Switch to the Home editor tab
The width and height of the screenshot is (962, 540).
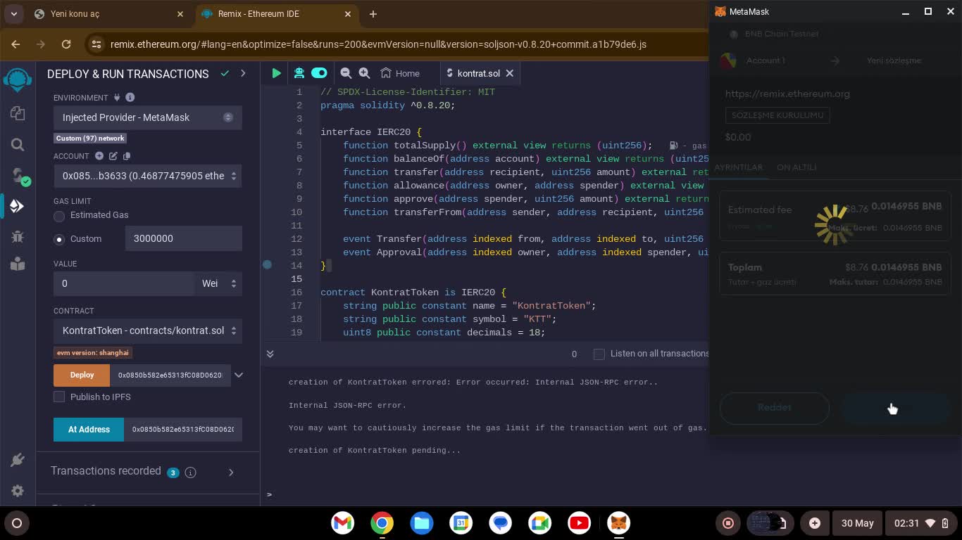pos(400,73)
